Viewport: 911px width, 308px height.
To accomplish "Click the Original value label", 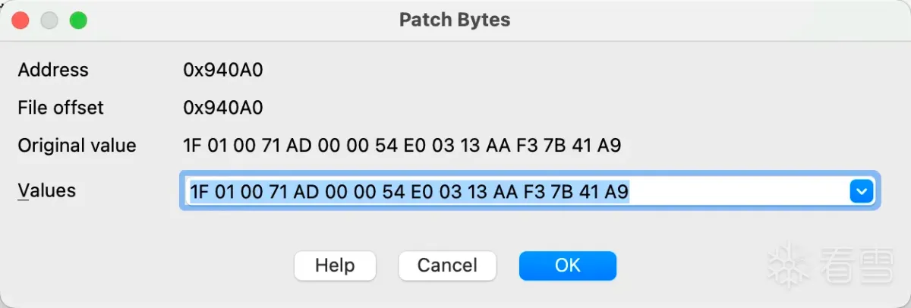I will point(77,145).
